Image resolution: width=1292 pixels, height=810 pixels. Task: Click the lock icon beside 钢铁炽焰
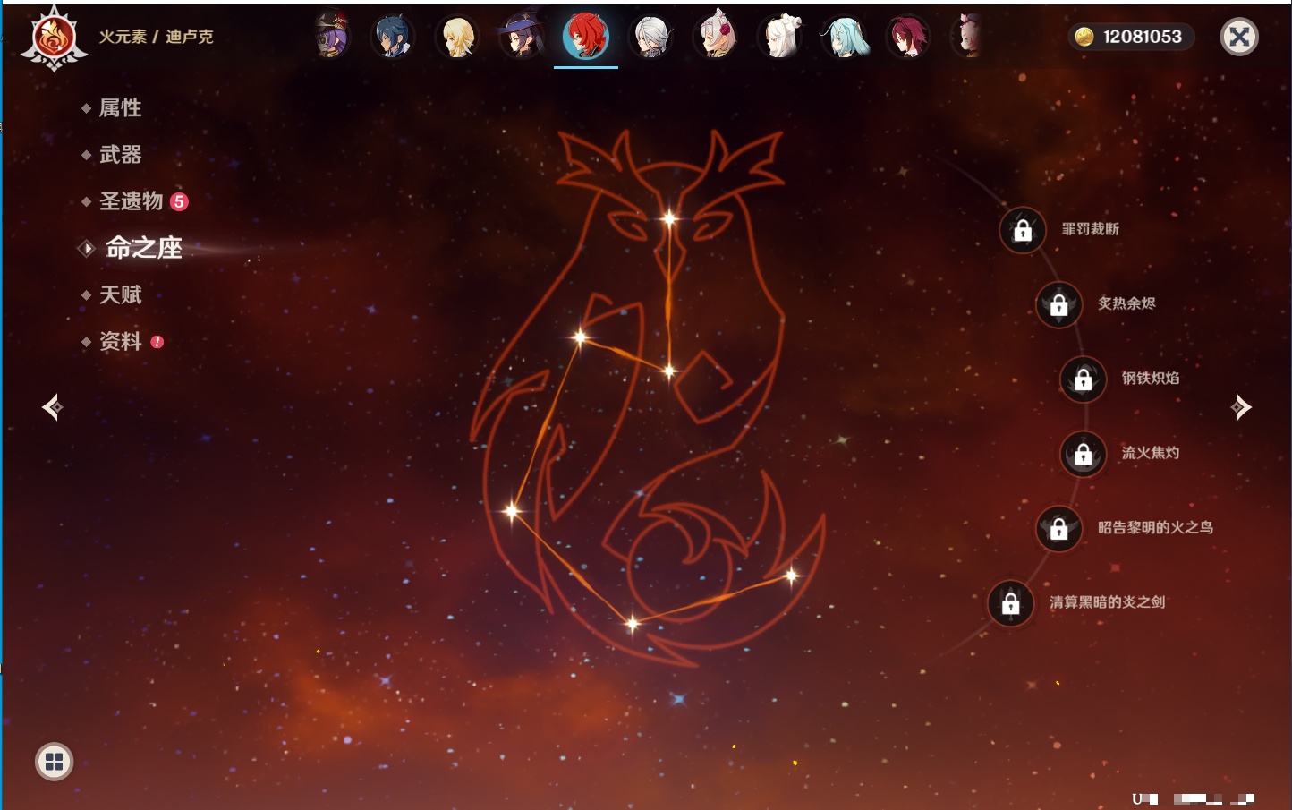1084,379
